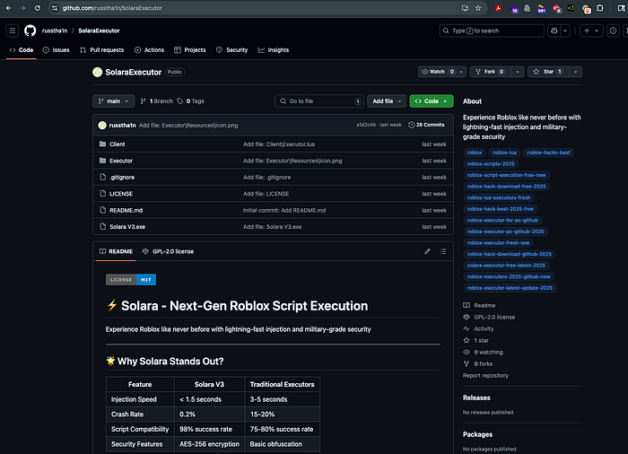Viewport: 628px width, 454px height.
Task: Open the Adobe Acrobat extension icon
Action: (x=498, y=8)
